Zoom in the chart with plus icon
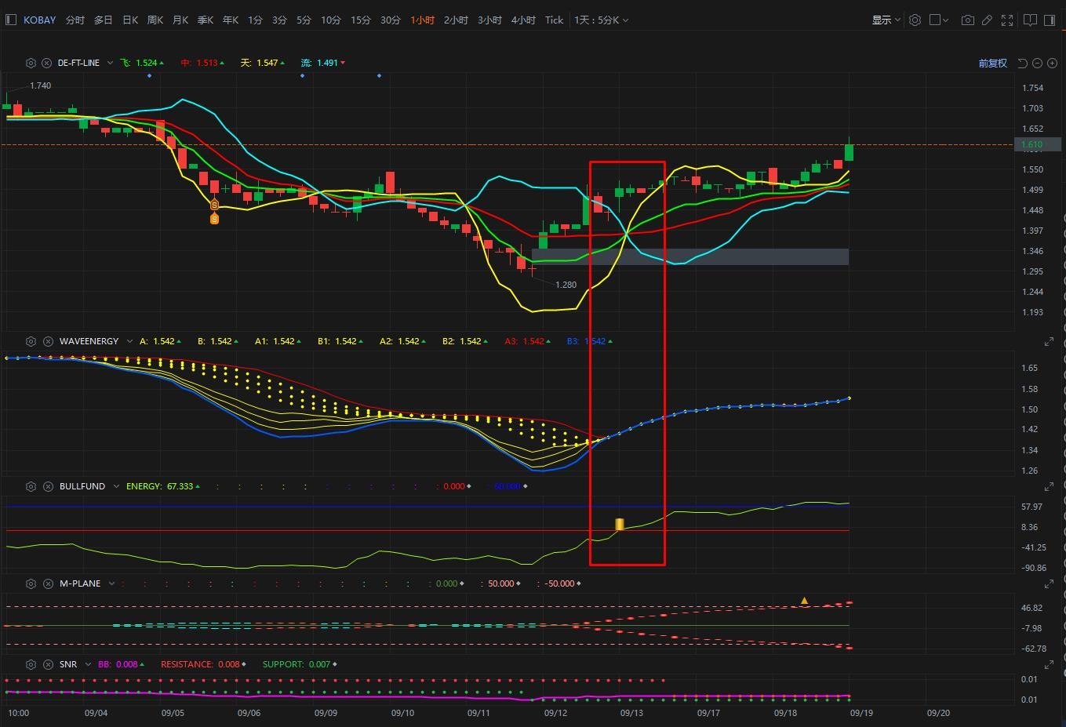The width and height of the screenshot is (1066, 727). (x=1052, y=63)
